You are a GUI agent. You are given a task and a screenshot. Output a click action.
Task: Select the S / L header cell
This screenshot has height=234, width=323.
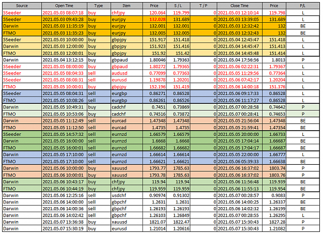pyautogui.click(x=178, y=6)
